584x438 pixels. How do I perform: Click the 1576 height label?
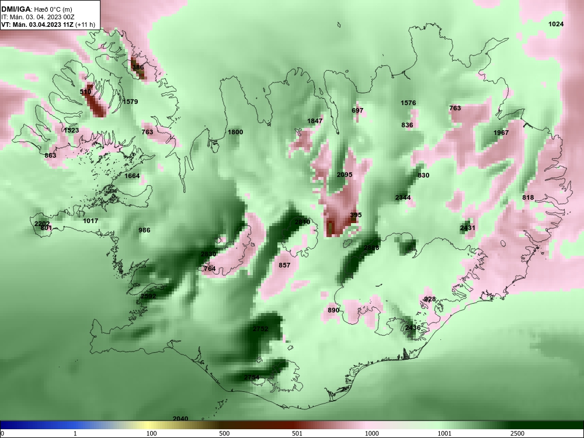408,103
